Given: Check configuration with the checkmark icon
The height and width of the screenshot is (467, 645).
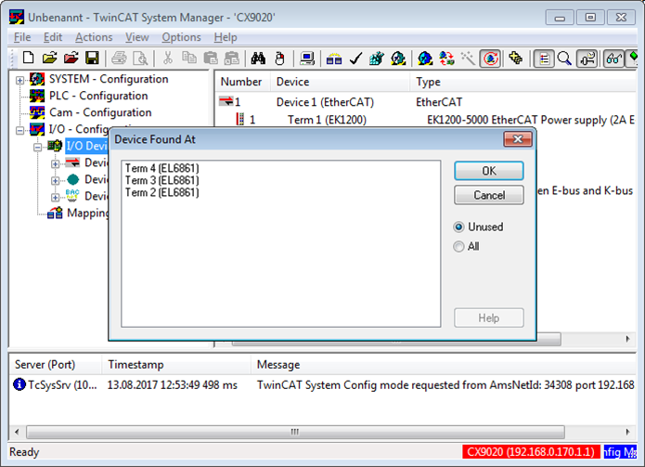Looking at the screenshot, I should pos(355,58).
